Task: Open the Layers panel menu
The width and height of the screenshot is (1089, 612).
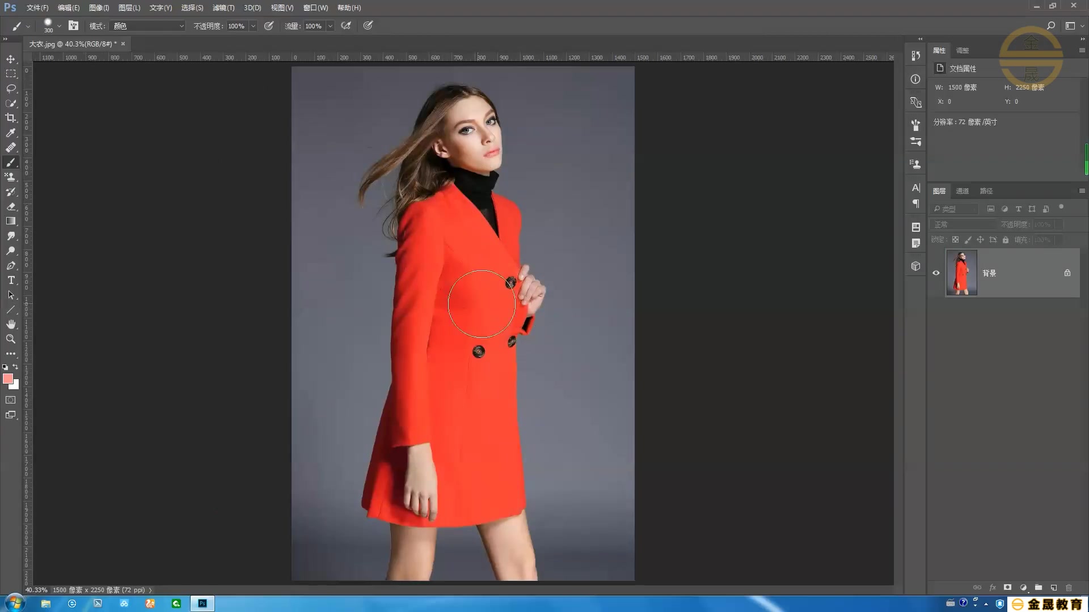Action: (1082, 191)
